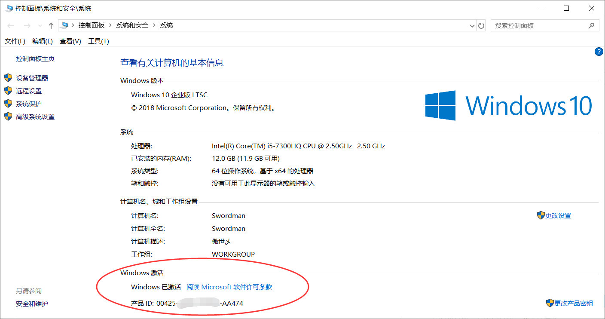This screenshot has width=605, height=319.
Task: Open recent locations dropdown arrow
Action: (x=40, y=26)
